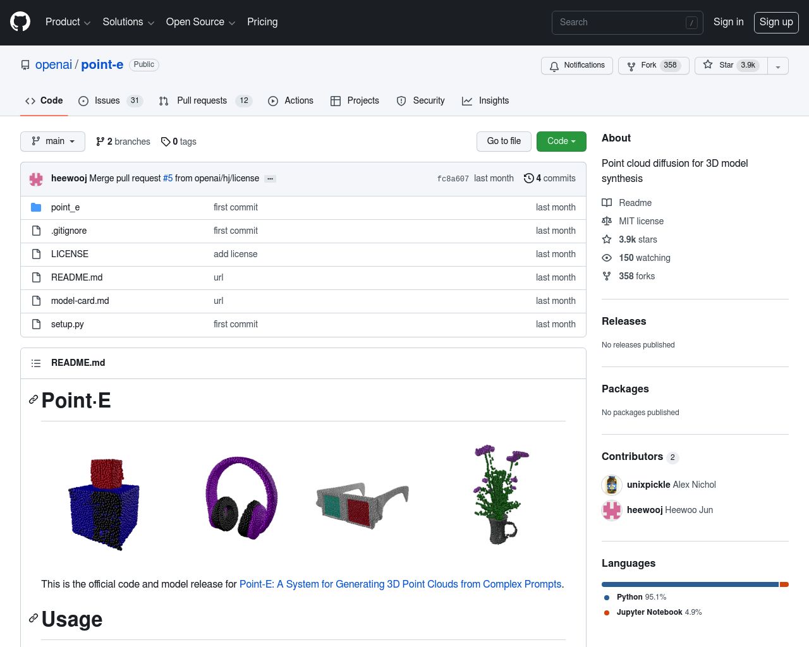Screen dimensions: 809x647
Task: View the 4 commits history
Action: tap(550, 179)
